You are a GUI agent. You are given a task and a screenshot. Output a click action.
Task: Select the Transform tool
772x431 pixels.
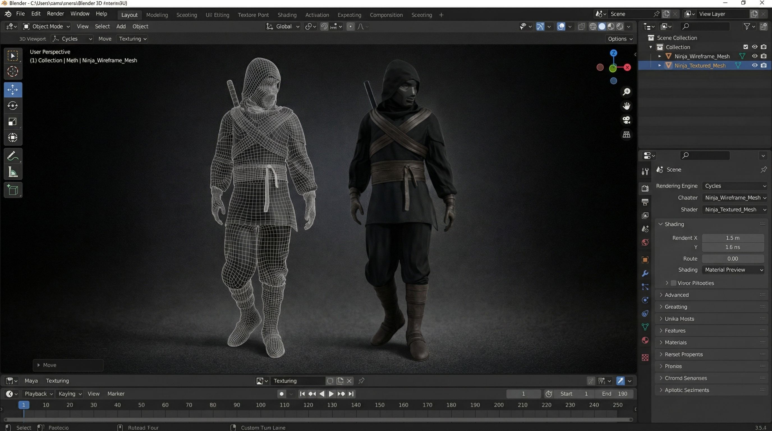coord(13,137)
